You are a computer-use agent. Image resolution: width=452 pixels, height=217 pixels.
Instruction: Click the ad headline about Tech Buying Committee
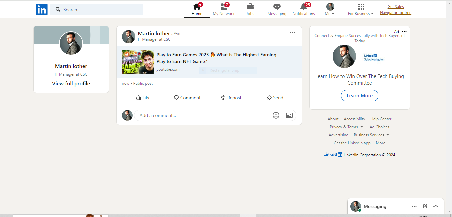(360, 79)
